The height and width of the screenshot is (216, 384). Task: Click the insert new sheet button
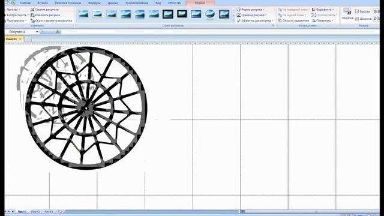[59, 212]
